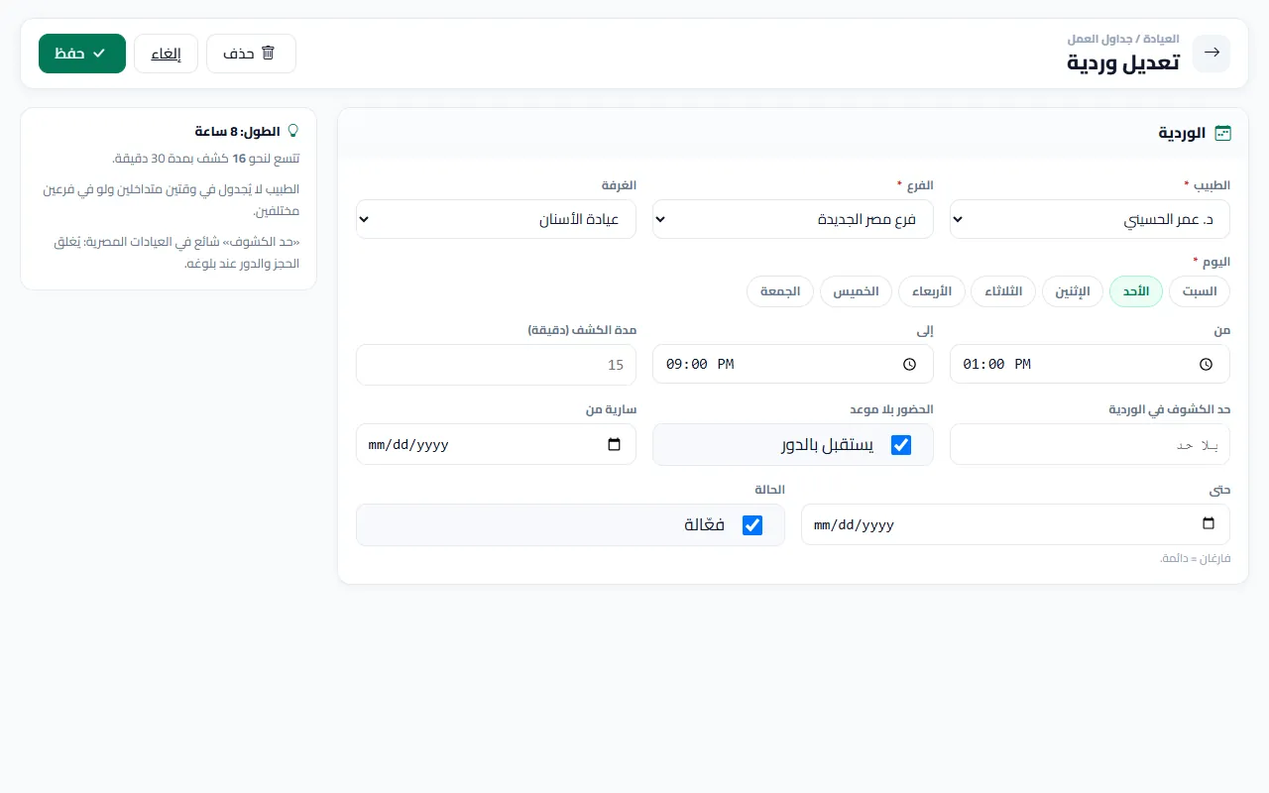Viewport: 1269px width, 793px height.
Task: Click the lightbulb icon beside الطول
Action: tap(292, 131)
